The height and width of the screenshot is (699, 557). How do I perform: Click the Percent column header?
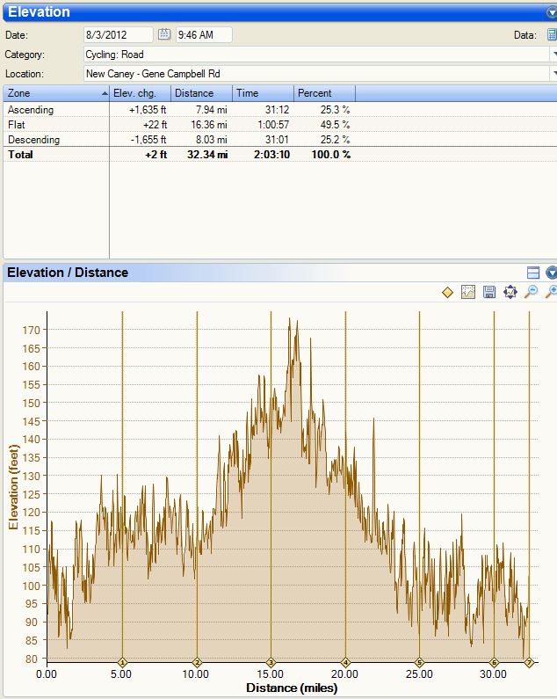pos(324,93)
